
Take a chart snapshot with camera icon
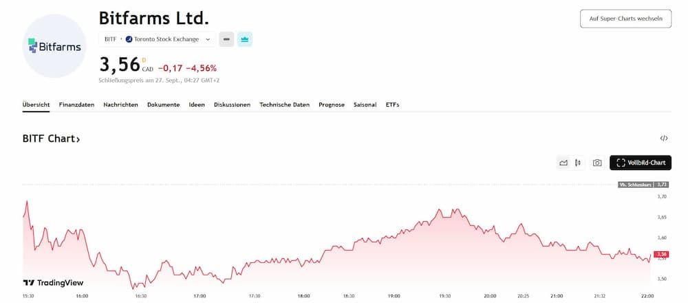597,163
